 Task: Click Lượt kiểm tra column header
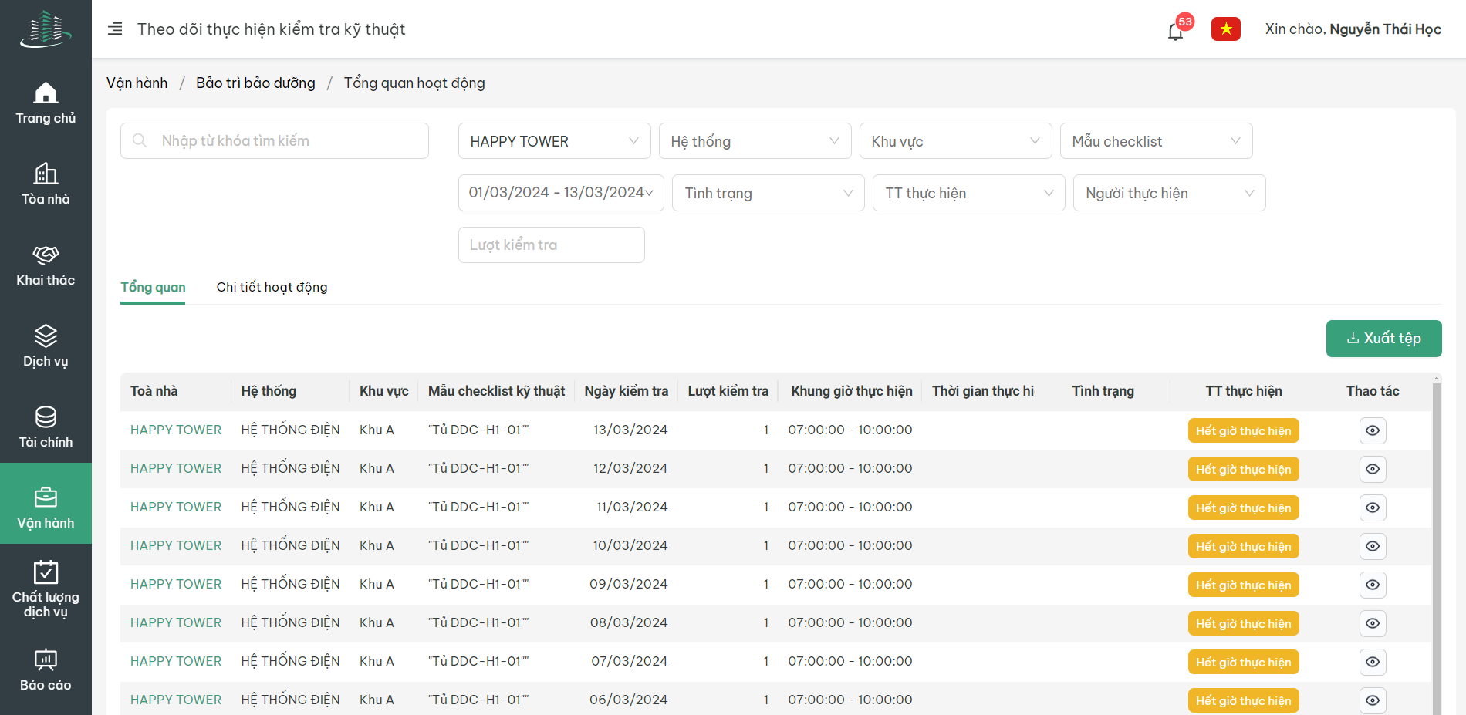point(728,391)
